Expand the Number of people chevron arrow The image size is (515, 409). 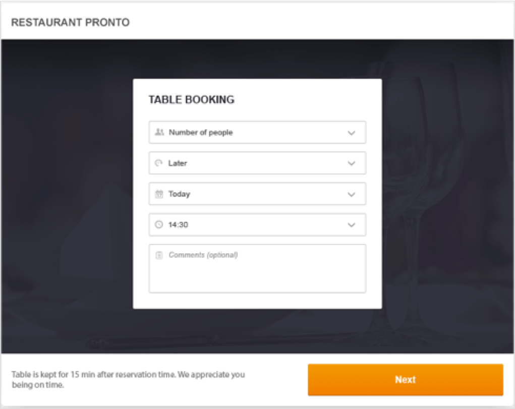(352, 133)
